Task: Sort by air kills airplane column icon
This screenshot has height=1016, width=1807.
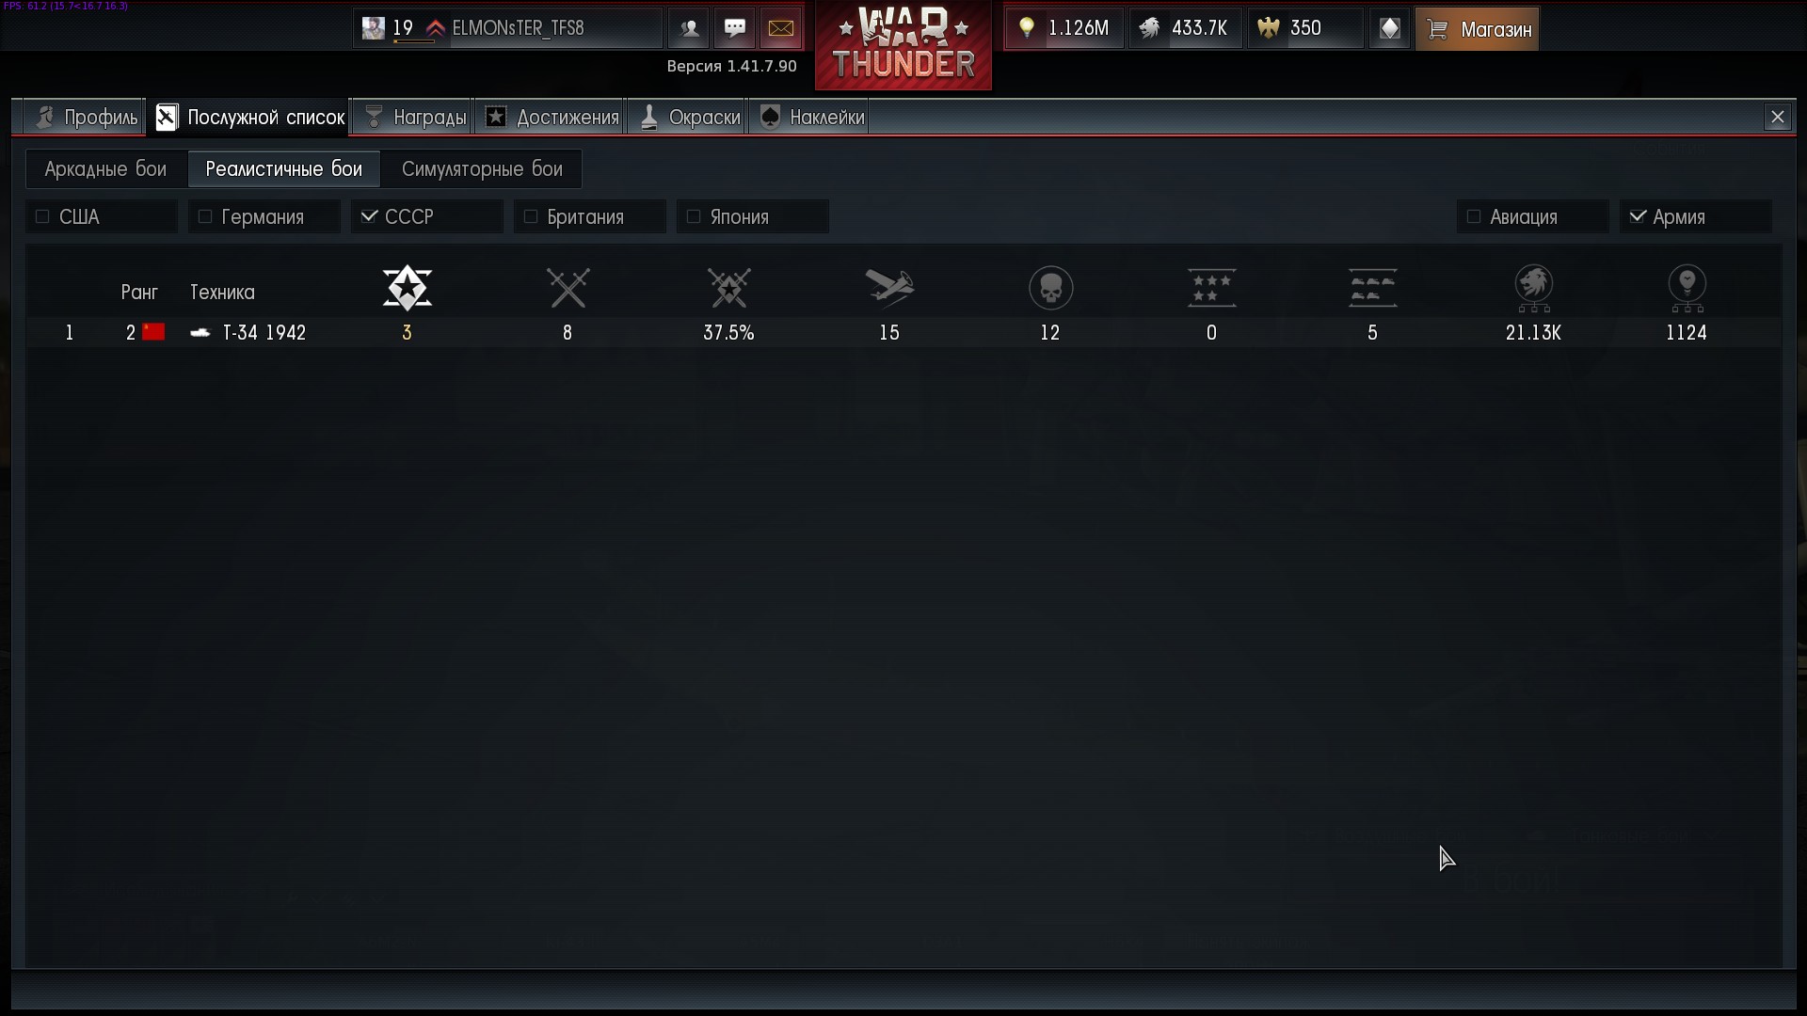Action: [x=890, y=288]
